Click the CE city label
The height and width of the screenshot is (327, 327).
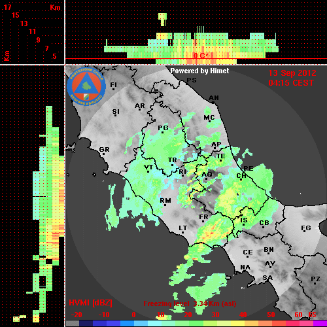(248, 252)
